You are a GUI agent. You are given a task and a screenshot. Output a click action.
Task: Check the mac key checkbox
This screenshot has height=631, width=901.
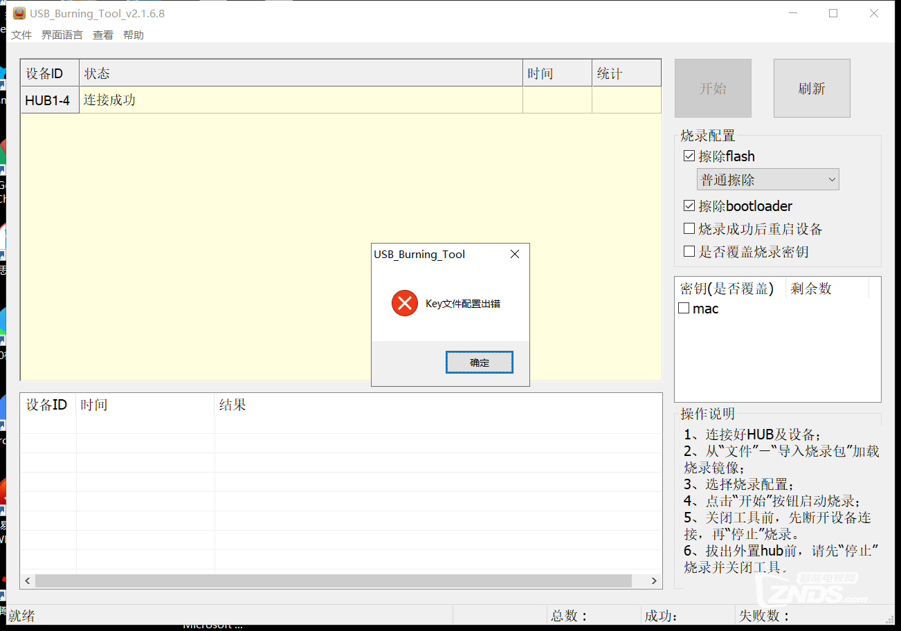click(684, 309)
